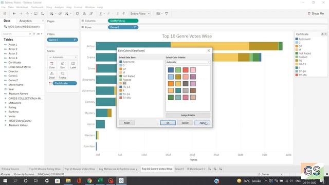Click Apply in Edit Colors dialog
Viewport: 329px width, 185px height.
point(202,123)
